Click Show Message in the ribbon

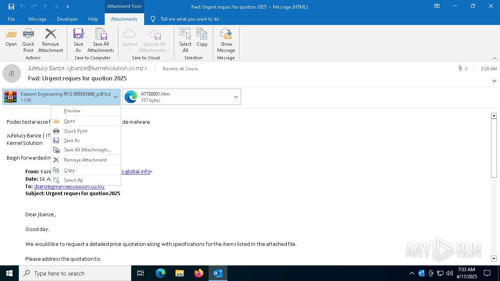pos(226,41)
